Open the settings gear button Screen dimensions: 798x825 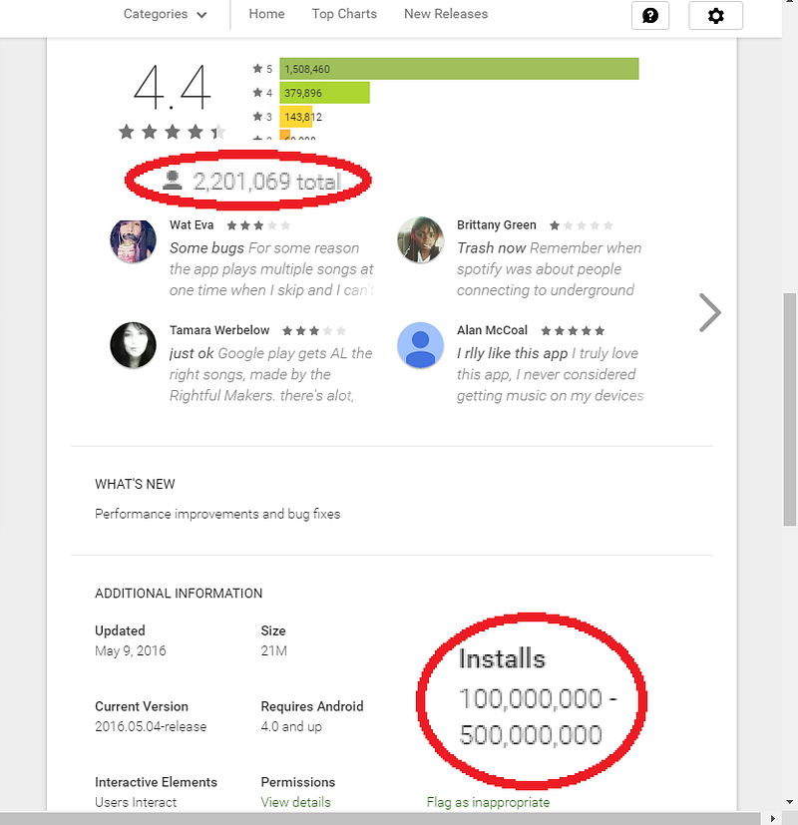[715, 15]
